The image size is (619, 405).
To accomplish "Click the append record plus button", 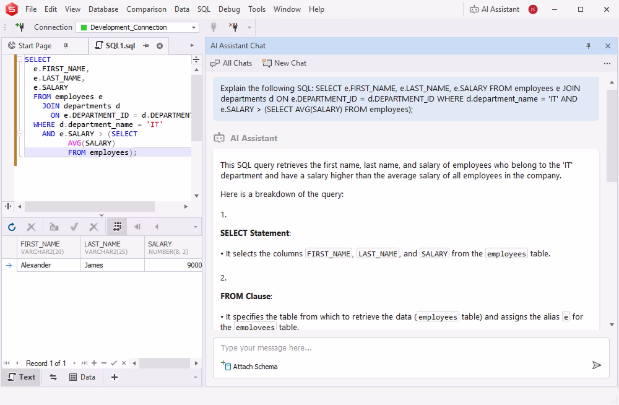I will (x=94, y=363).
